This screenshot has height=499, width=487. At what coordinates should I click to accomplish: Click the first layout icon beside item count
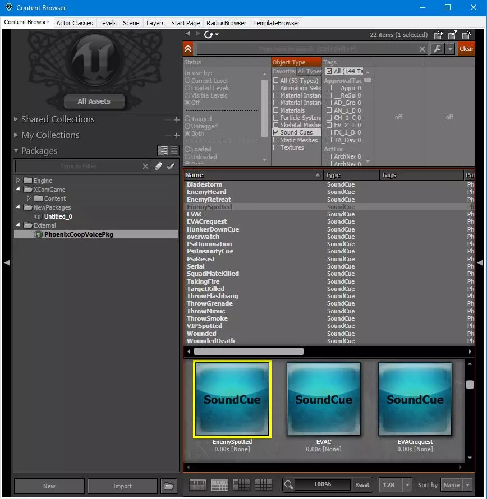pyautogui.click(x=438, y=35)
